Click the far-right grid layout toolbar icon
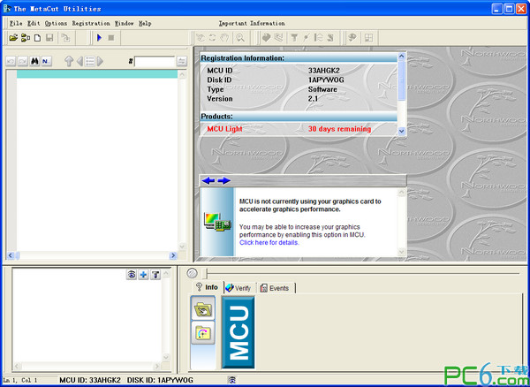 point(368,38)
